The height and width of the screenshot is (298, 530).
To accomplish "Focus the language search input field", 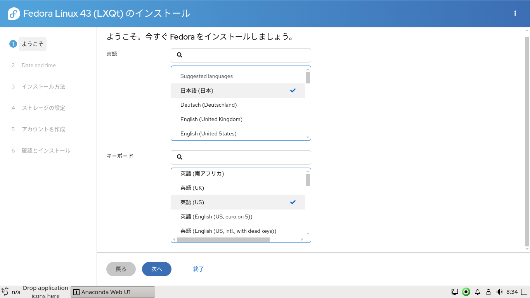I will point(241,55).
